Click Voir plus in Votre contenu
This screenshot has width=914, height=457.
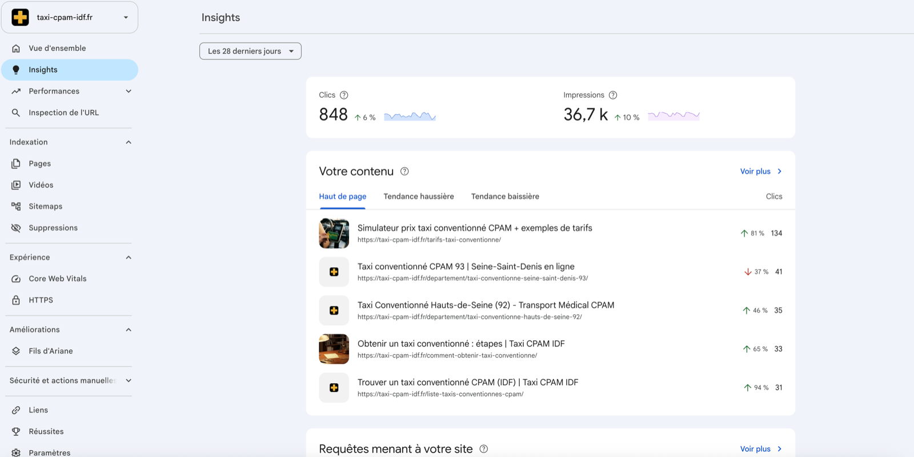point(761,171)
